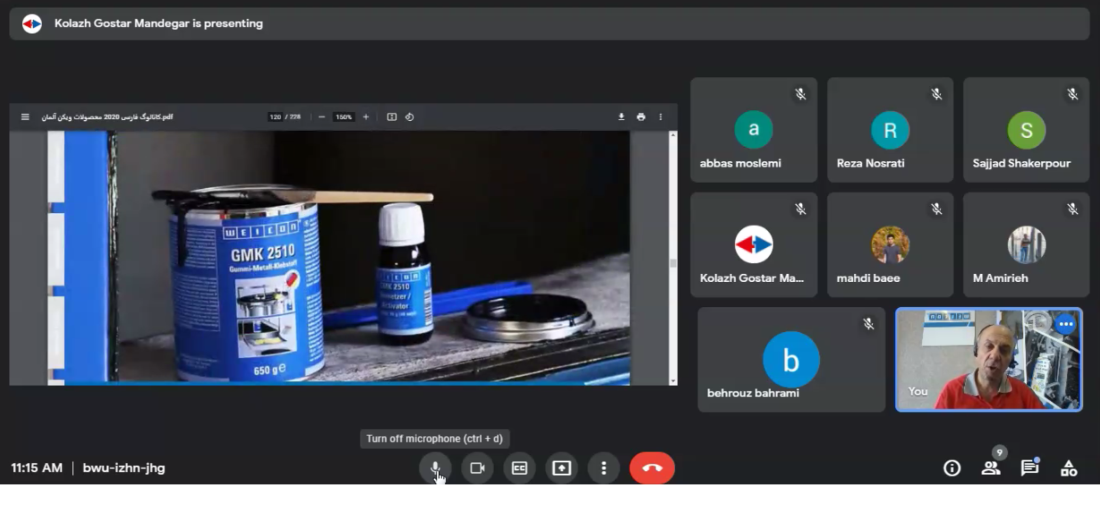This screenshot has height=505, width=1100.
Task: Click the Kolazh Gostar Mandegar presenting banner
Action: click(550, 24)
